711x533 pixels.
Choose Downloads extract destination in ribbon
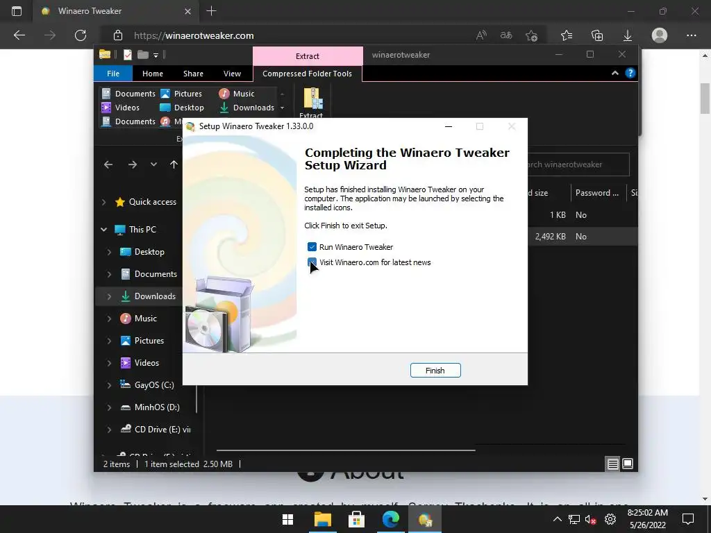click(246, 108)
